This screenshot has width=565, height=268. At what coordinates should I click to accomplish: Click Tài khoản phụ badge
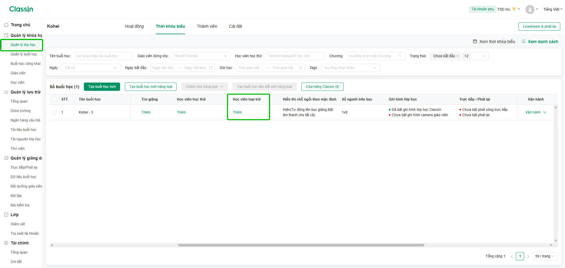click(482, 9)
